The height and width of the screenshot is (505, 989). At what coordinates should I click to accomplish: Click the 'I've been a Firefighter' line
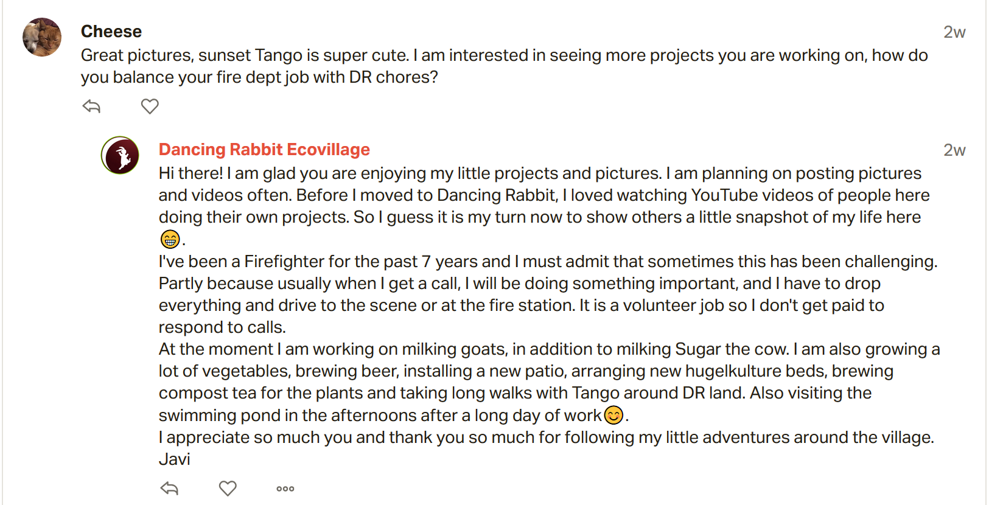click(x=548, y=262)
